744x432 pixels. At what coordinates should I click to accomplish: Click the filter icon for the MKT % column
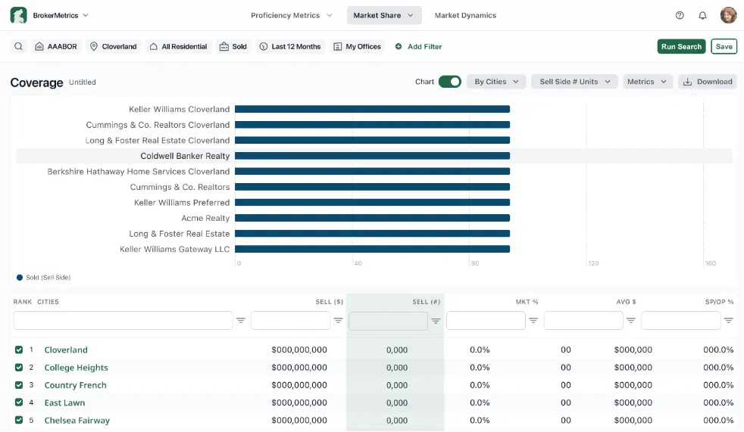pyautogui.click(x=533, y=321)
